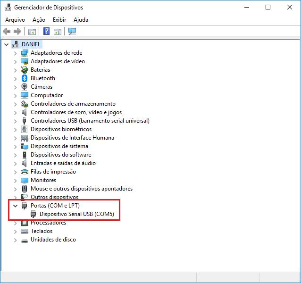Image resolution: width=301 pixels, height=283 pixels.
Task: Click the mouse icon for Mouse e outros dispositivos
Action: 25,189
